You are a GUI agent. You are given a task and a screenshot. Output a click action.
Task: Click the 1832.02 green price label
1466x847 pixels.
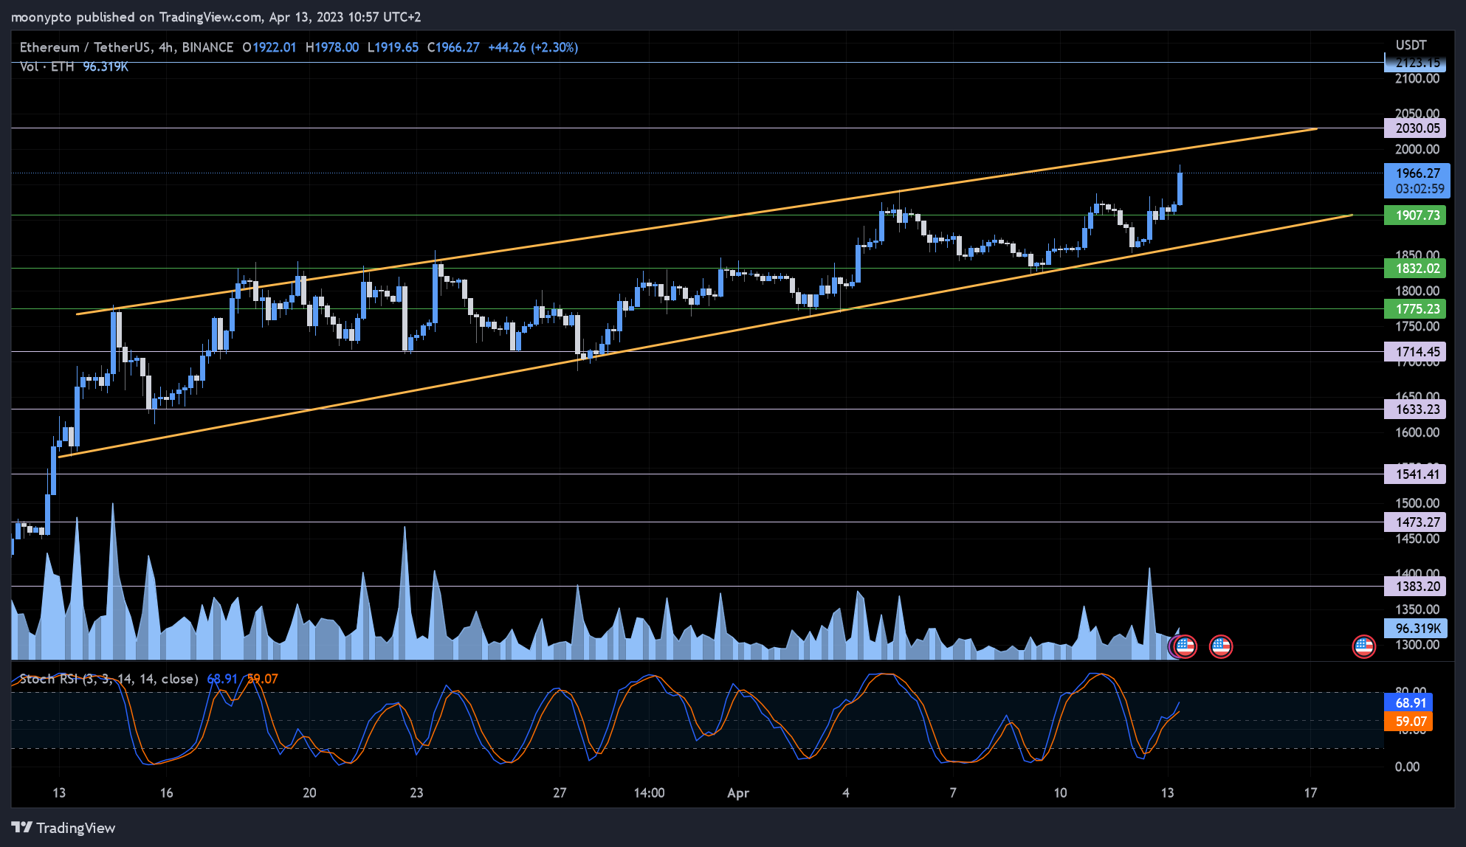click(1415, 269)
